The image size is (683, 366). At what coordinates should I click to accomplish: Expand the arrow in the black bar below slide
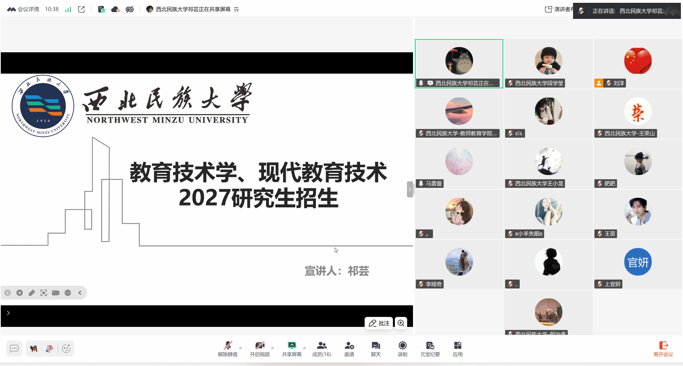click(8, 313)
